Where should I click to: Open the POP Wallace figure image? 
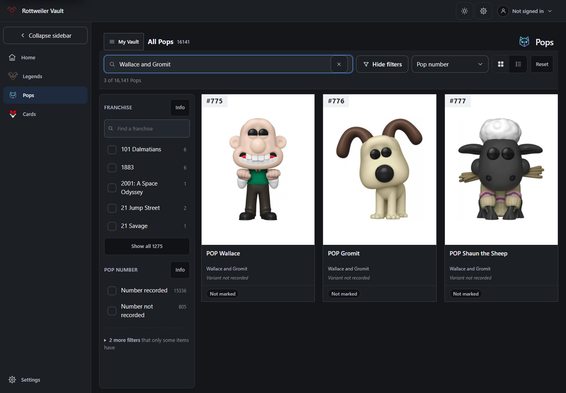tap(258, 169)
